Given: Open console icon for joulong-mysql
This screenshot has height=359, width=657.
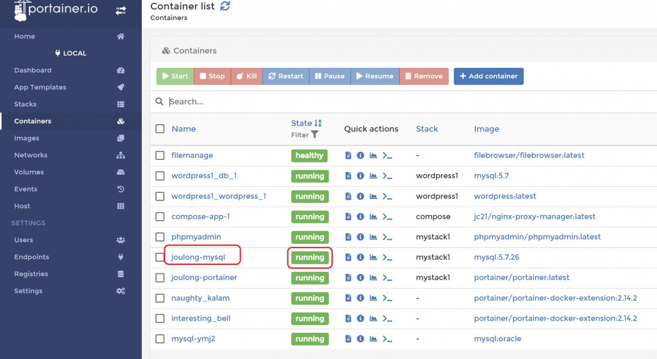Looking at the screenshot, I should (387, 257).
